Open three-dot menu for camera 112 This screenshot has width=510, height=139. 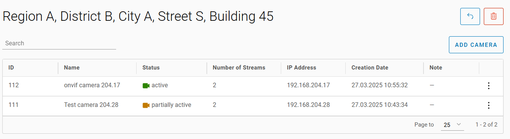[x=489, y=86]
